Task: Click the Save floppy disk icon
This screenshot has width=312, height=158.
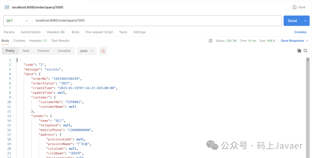Action: (x=295, y=7)
